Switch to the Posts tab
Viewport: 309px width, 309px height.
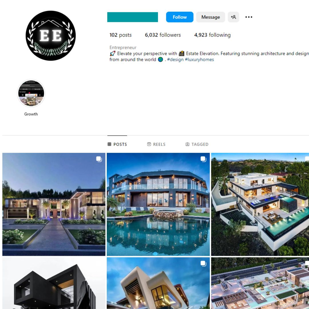pos(117,144)
